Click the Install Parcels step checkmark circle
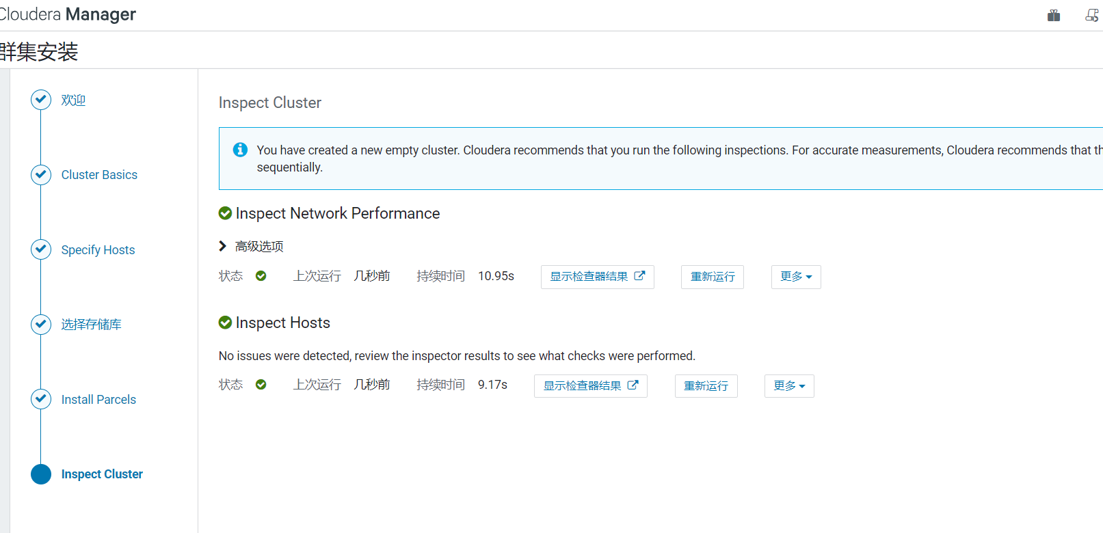Viewport: 1103px width, 533px height. 41,399
